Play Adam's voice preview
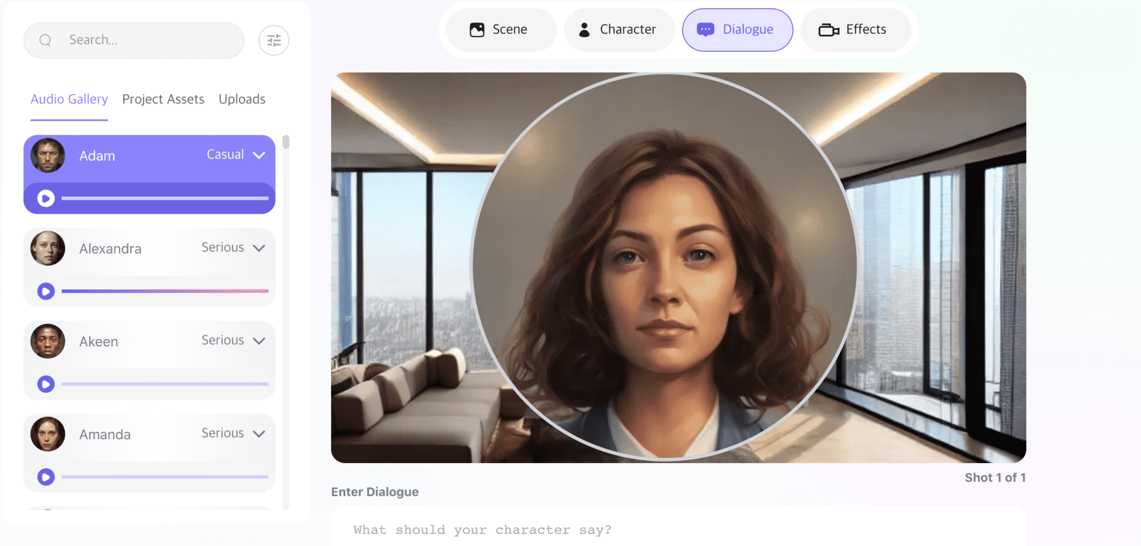Image resolution: width=1141 pixels, height=546 pixels. 46,198
